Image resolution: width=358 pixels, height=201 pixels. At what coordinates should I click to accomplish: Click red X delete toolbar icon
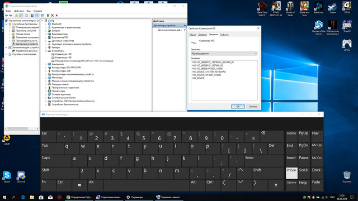[52, 16]
